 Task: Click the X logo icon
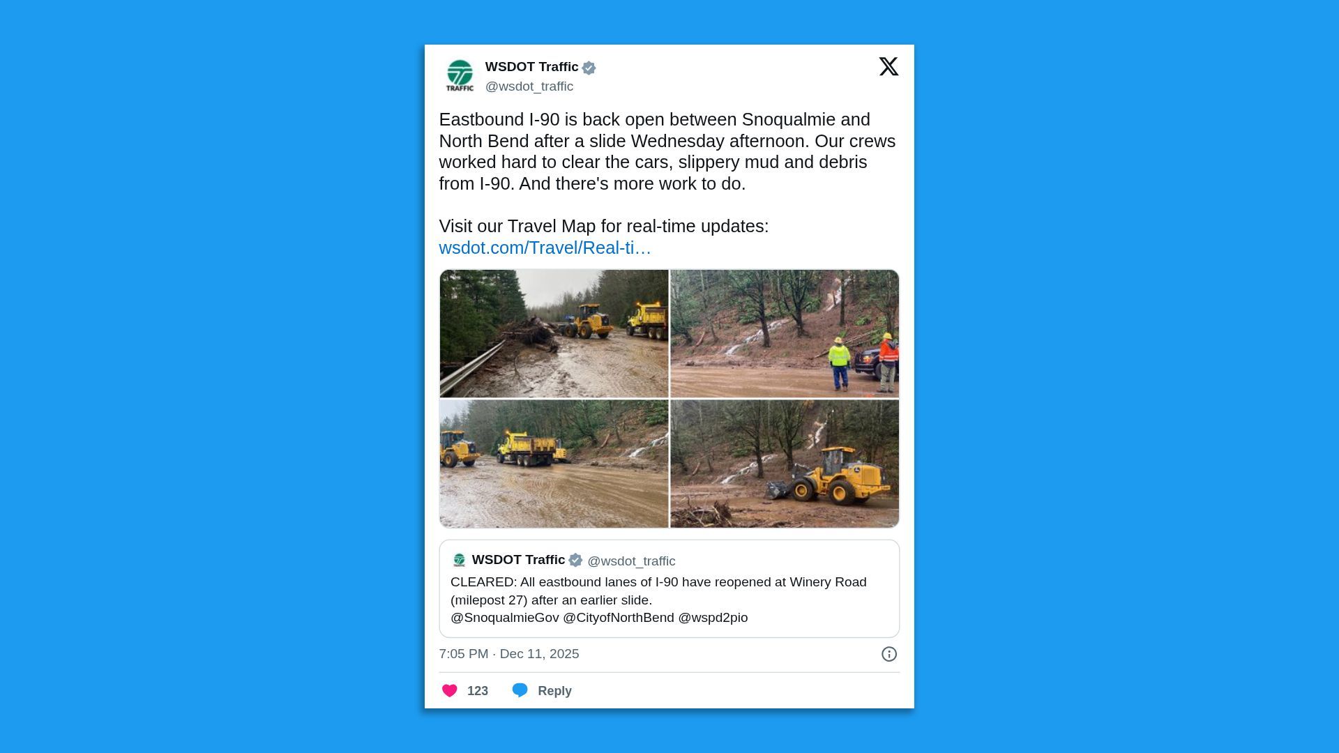(888, 66)
